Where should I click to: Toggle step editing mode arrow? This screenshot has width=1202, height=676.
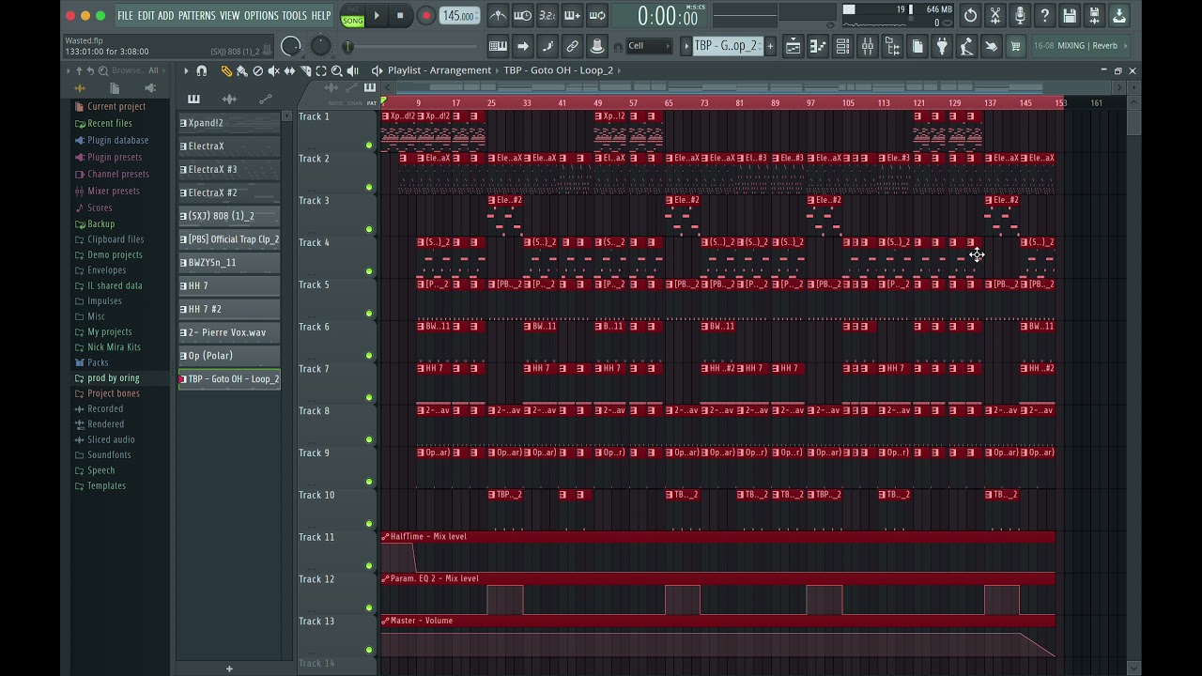pyautogui.click(x=523, y=46)
